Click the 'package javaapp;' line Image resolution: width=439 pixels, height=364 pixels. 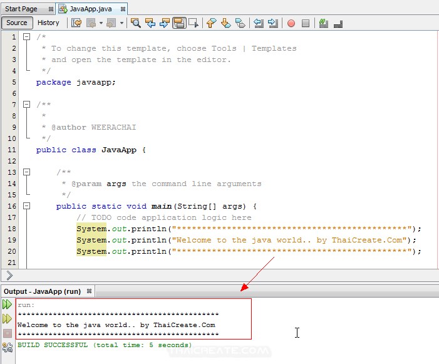point(76,82)
